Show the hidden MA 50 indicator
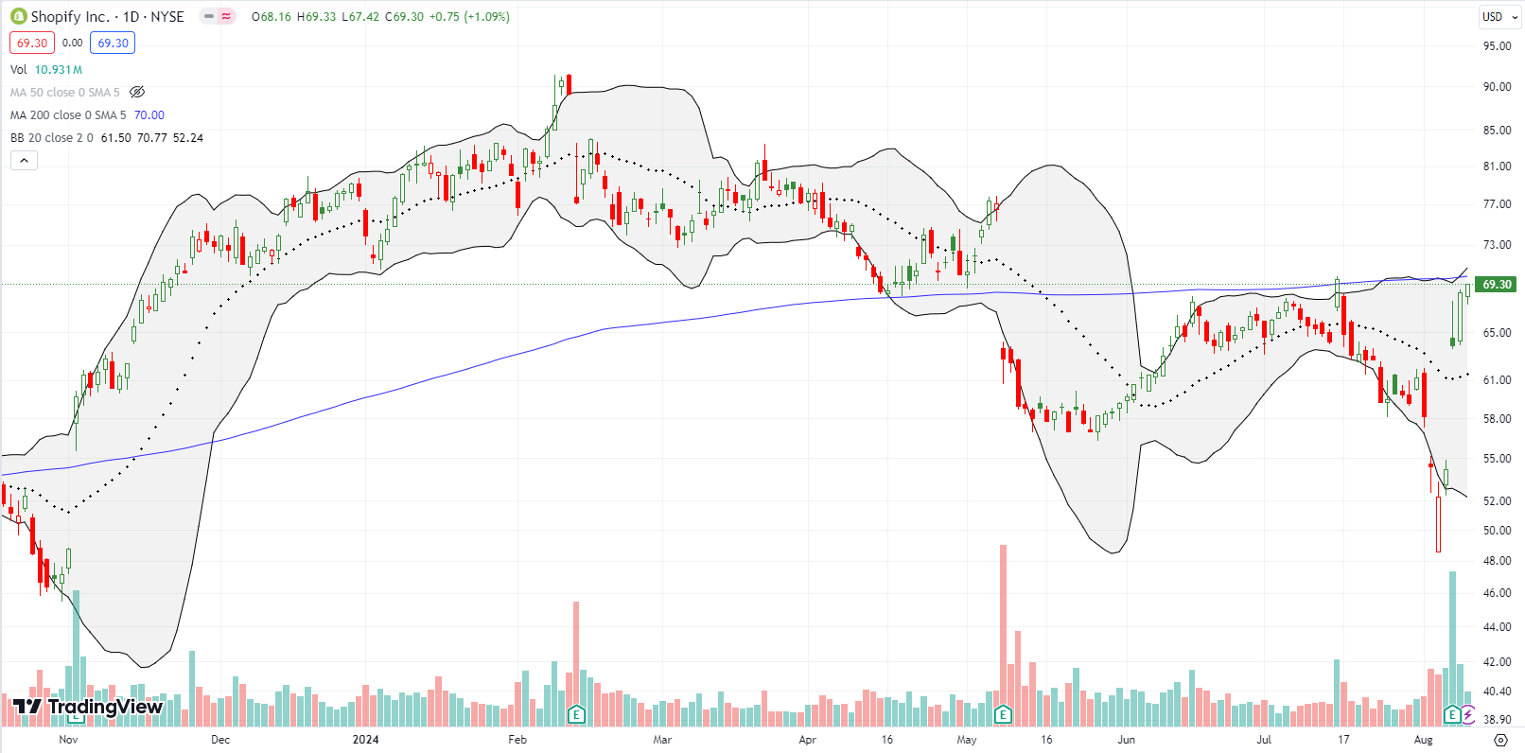Screen dimensions: 1525x753 (137, 92)
